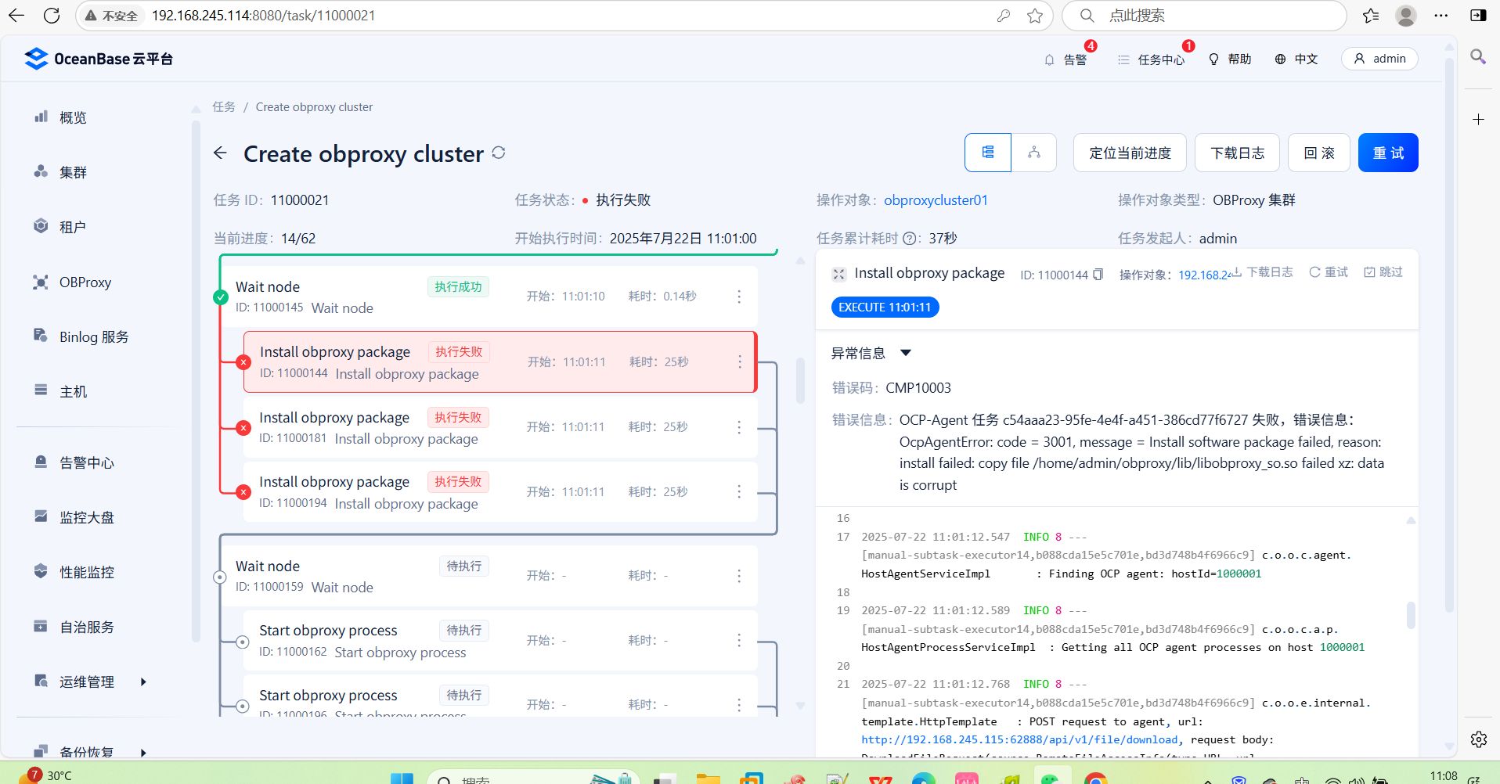Open more menu for Wait node 11000145

click(739, 297)
